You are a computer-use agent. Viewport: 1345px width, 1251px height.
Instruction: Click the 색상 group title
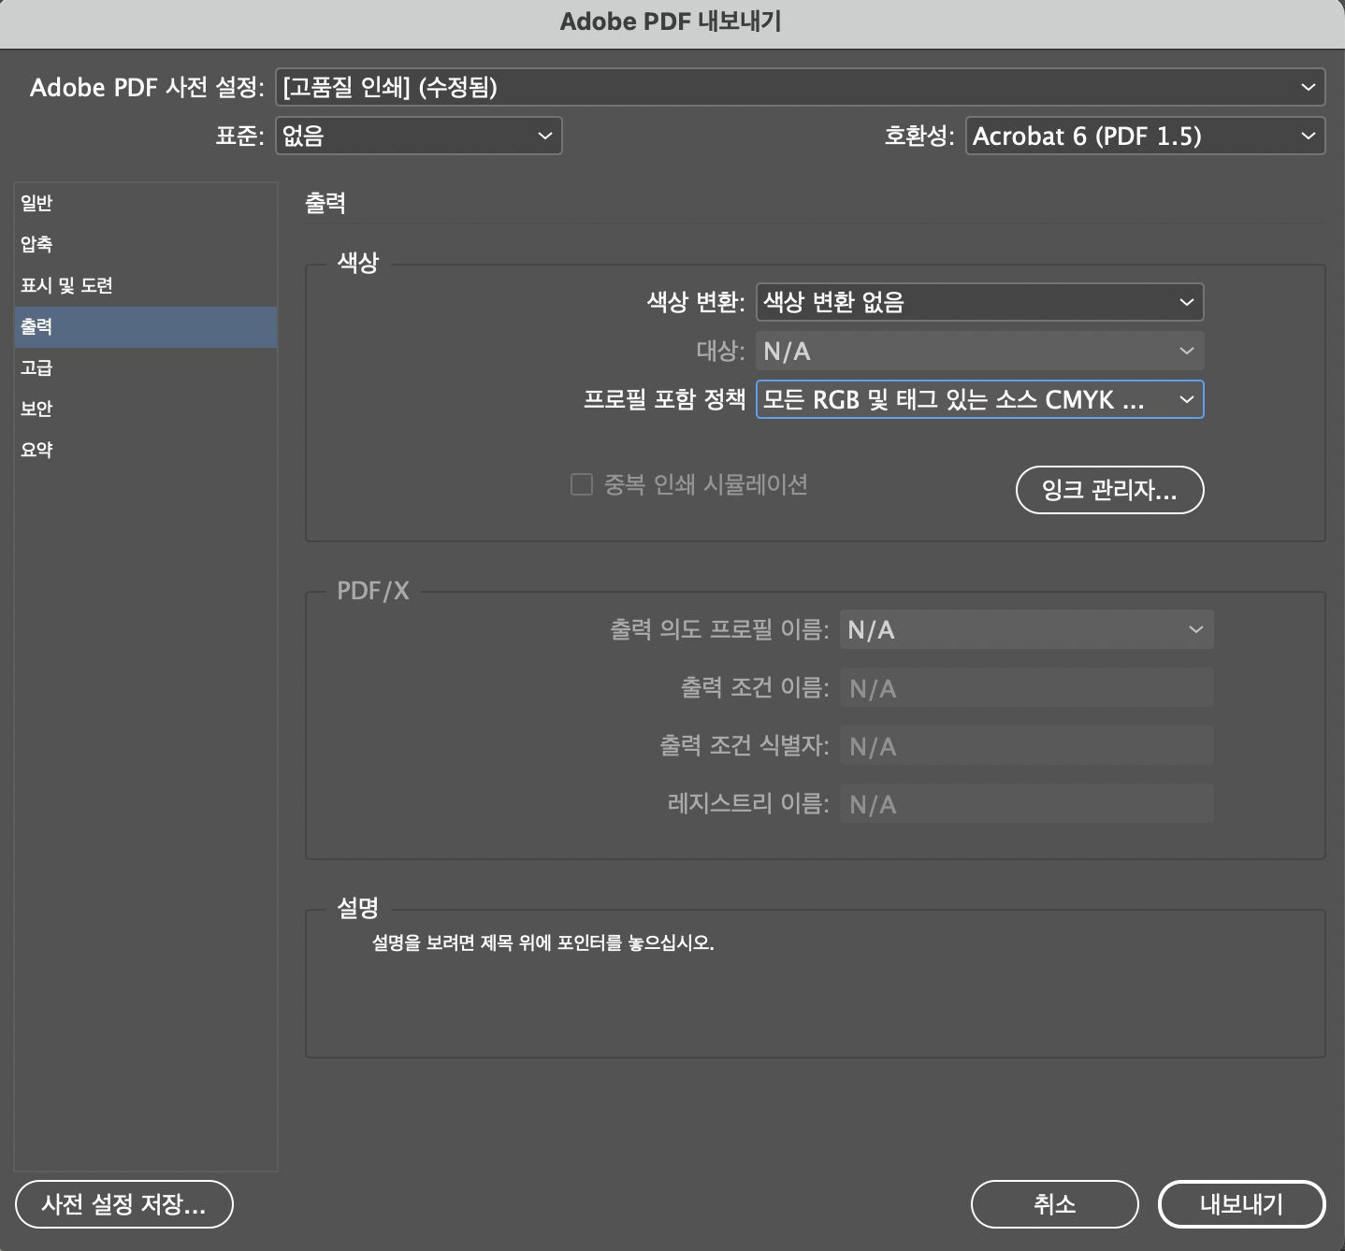pos(357,262)
